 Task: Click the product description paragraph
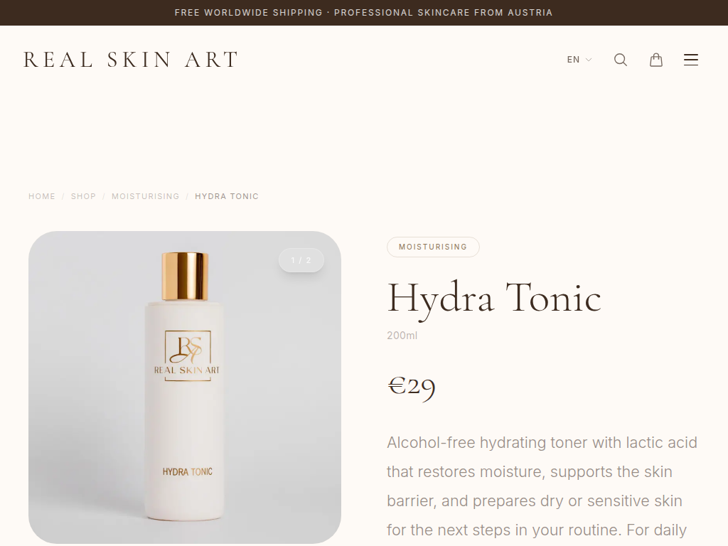click(x=542, y=486)
